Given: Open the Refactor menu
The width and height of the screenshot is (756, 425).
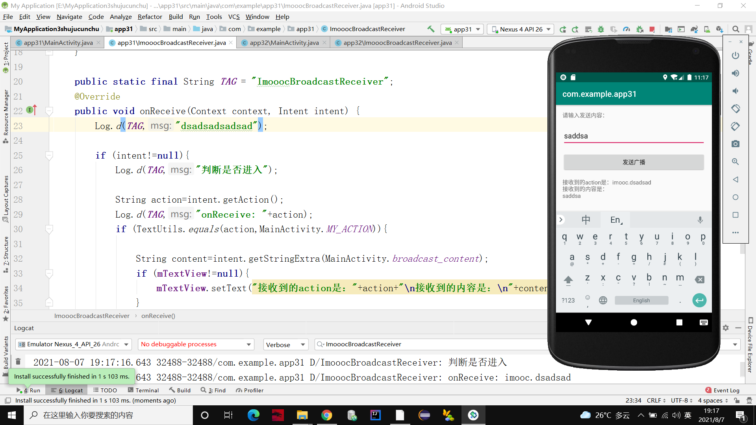Looking at the screenshot, I should point(150,17).
